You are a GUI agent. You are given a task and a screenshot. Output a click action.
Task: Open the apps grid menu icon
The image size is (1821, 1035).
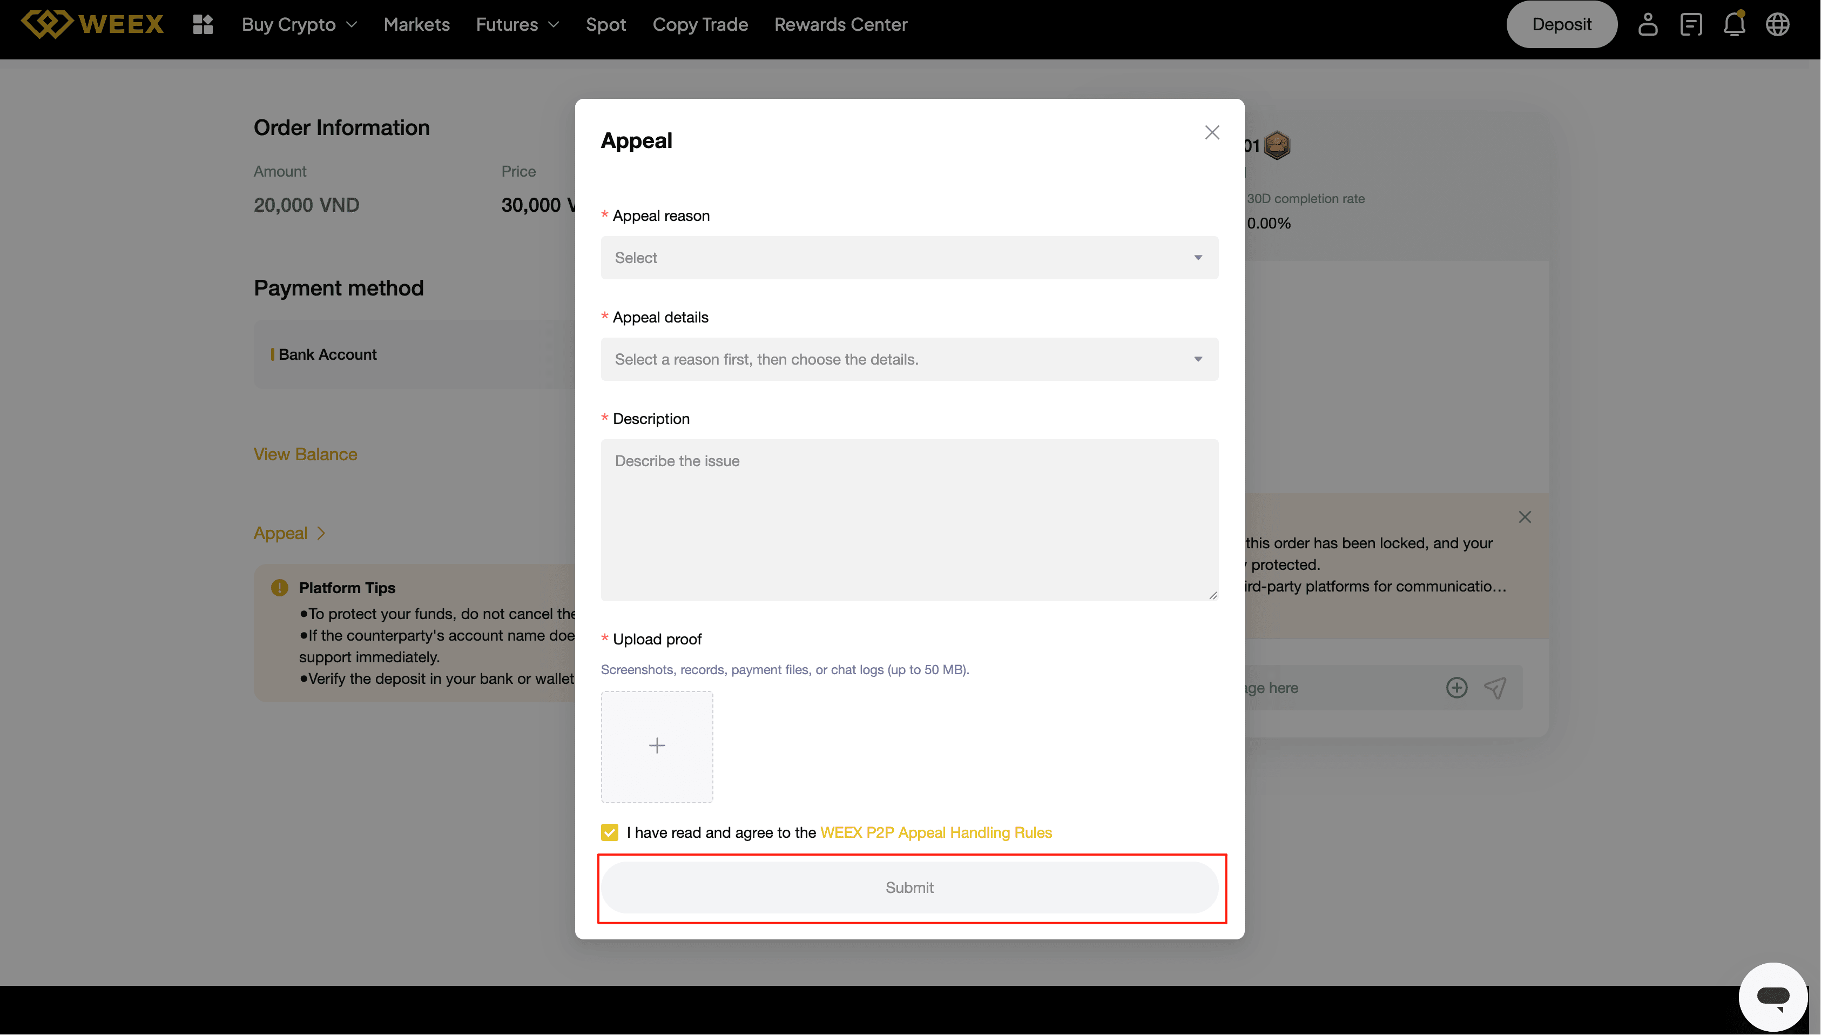pos(203,24)
